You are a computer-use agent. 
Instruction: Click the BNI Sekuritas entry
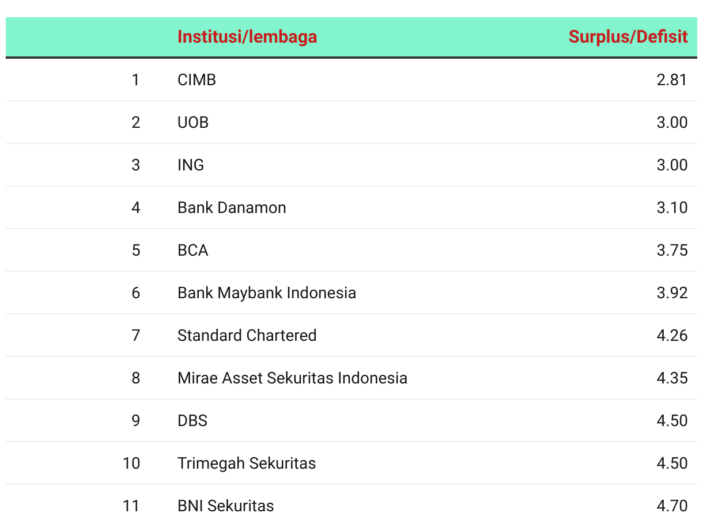[226, 506]
